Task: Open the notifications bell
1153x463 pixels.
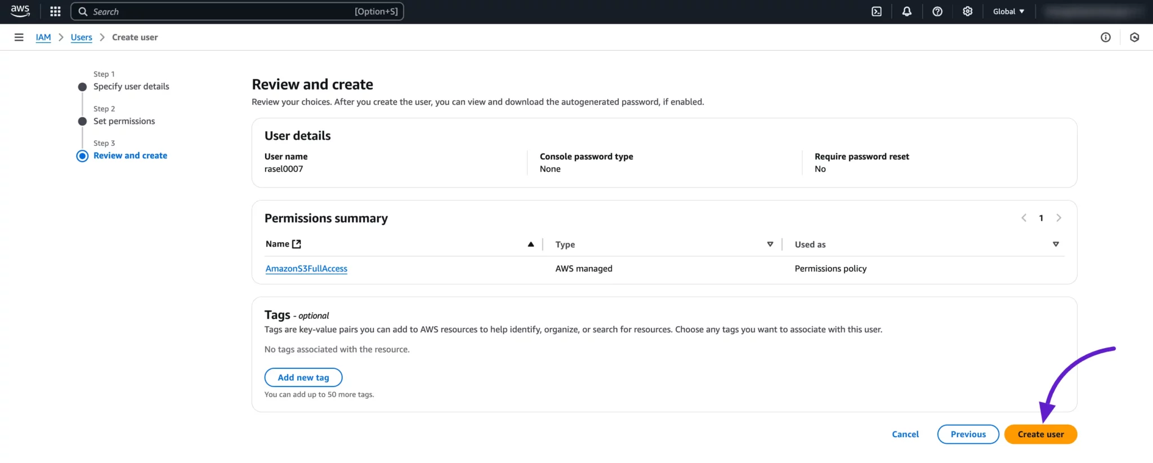Action: 906,11
